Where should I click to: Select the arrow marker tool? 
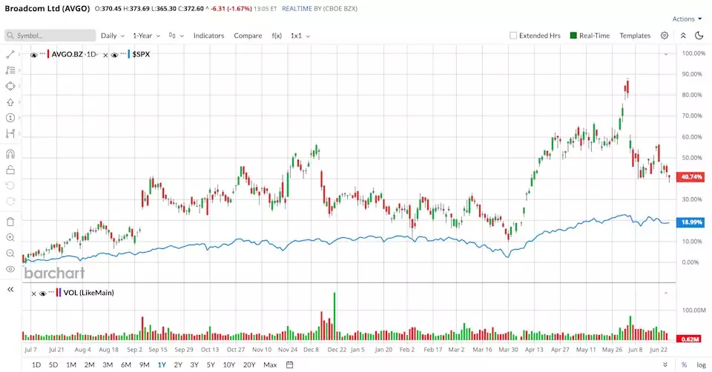pos(10,102)
